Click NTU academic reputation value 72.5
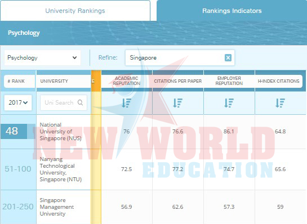 click(127, 169)
